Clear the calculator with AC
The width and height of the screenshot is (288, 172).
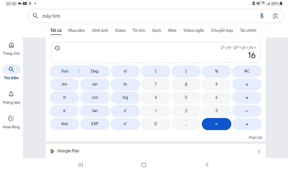247,71
